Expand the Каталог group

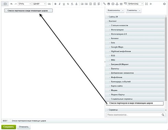coord(135,38)
